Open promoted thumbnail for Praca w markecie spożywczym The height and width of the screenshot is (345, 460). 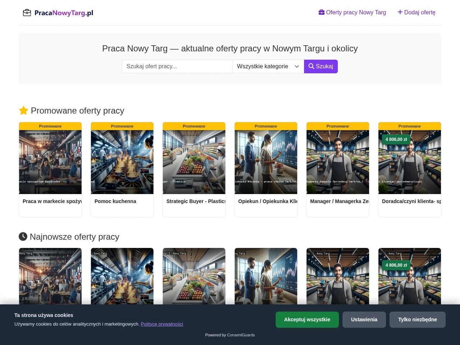50,162
